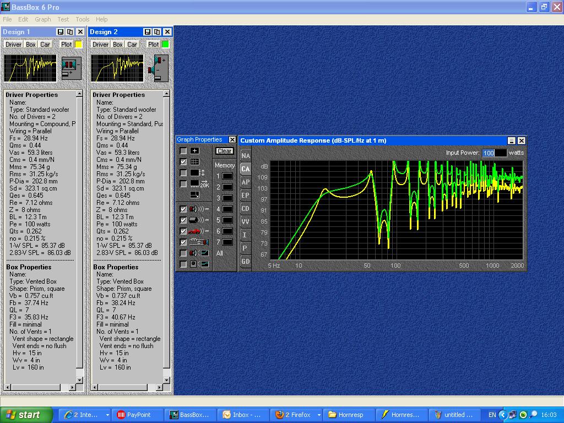Open the Edit menu
Screen dimensions: 564x423
[23, 19]
